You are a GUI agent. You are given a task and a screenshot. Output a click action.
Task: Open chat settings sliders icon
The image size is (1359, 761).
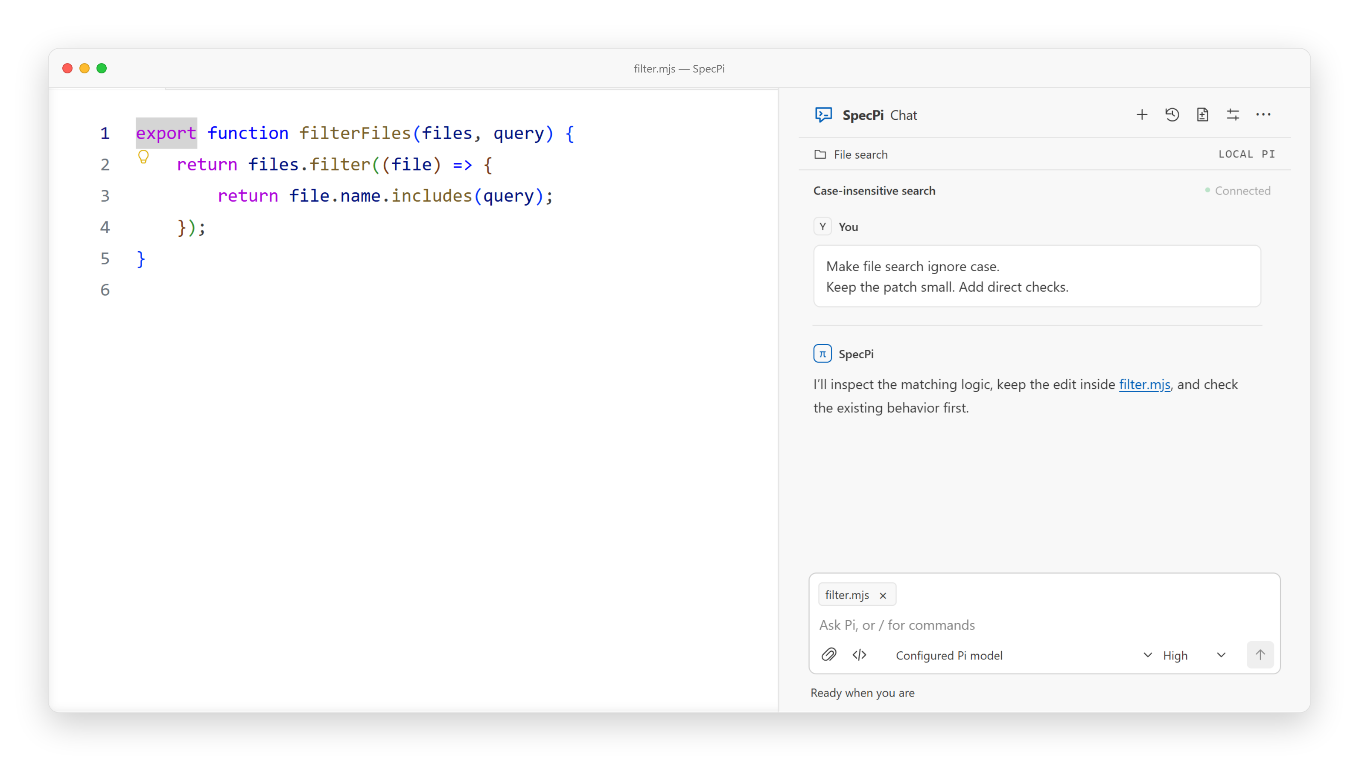point(1232,115)
